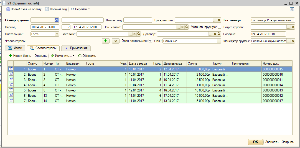Click the OK button

[255, 142]
